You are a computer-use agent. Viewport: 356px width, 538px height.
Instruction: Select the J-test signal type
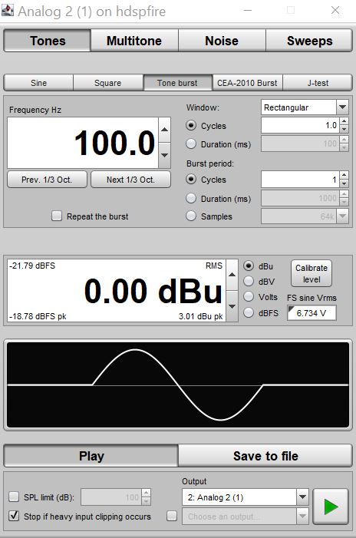318,83
